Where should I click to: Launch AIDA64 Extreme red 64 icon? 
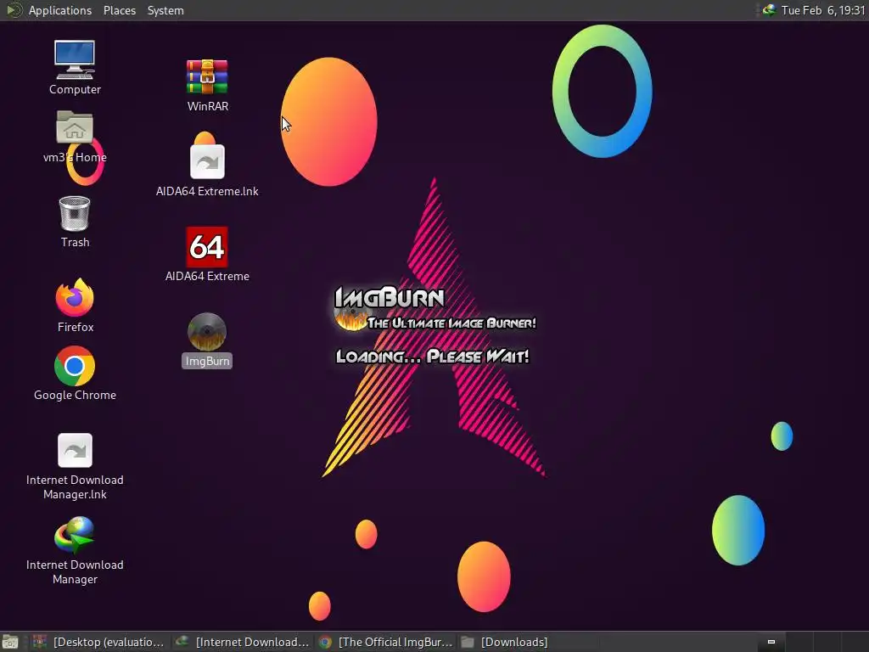pos(207,247)
